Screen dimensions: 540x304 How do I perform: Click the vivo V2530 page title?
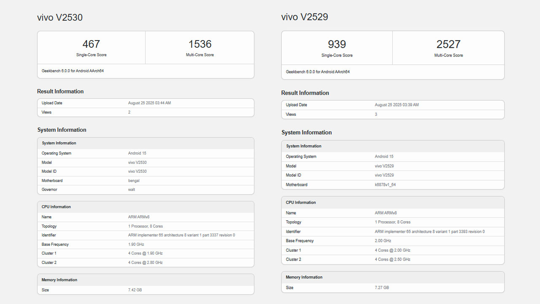(x=60, y=18)
